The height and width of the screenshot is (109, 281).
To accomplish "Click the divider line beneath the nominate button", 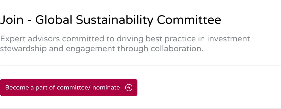I will pyautogui.click(x=140, y=108).
